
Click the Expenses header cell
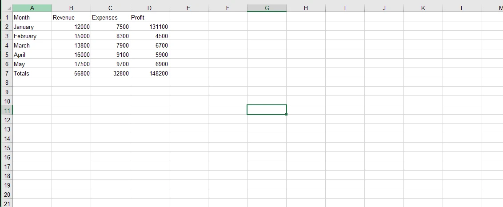[x=110, y=18]
